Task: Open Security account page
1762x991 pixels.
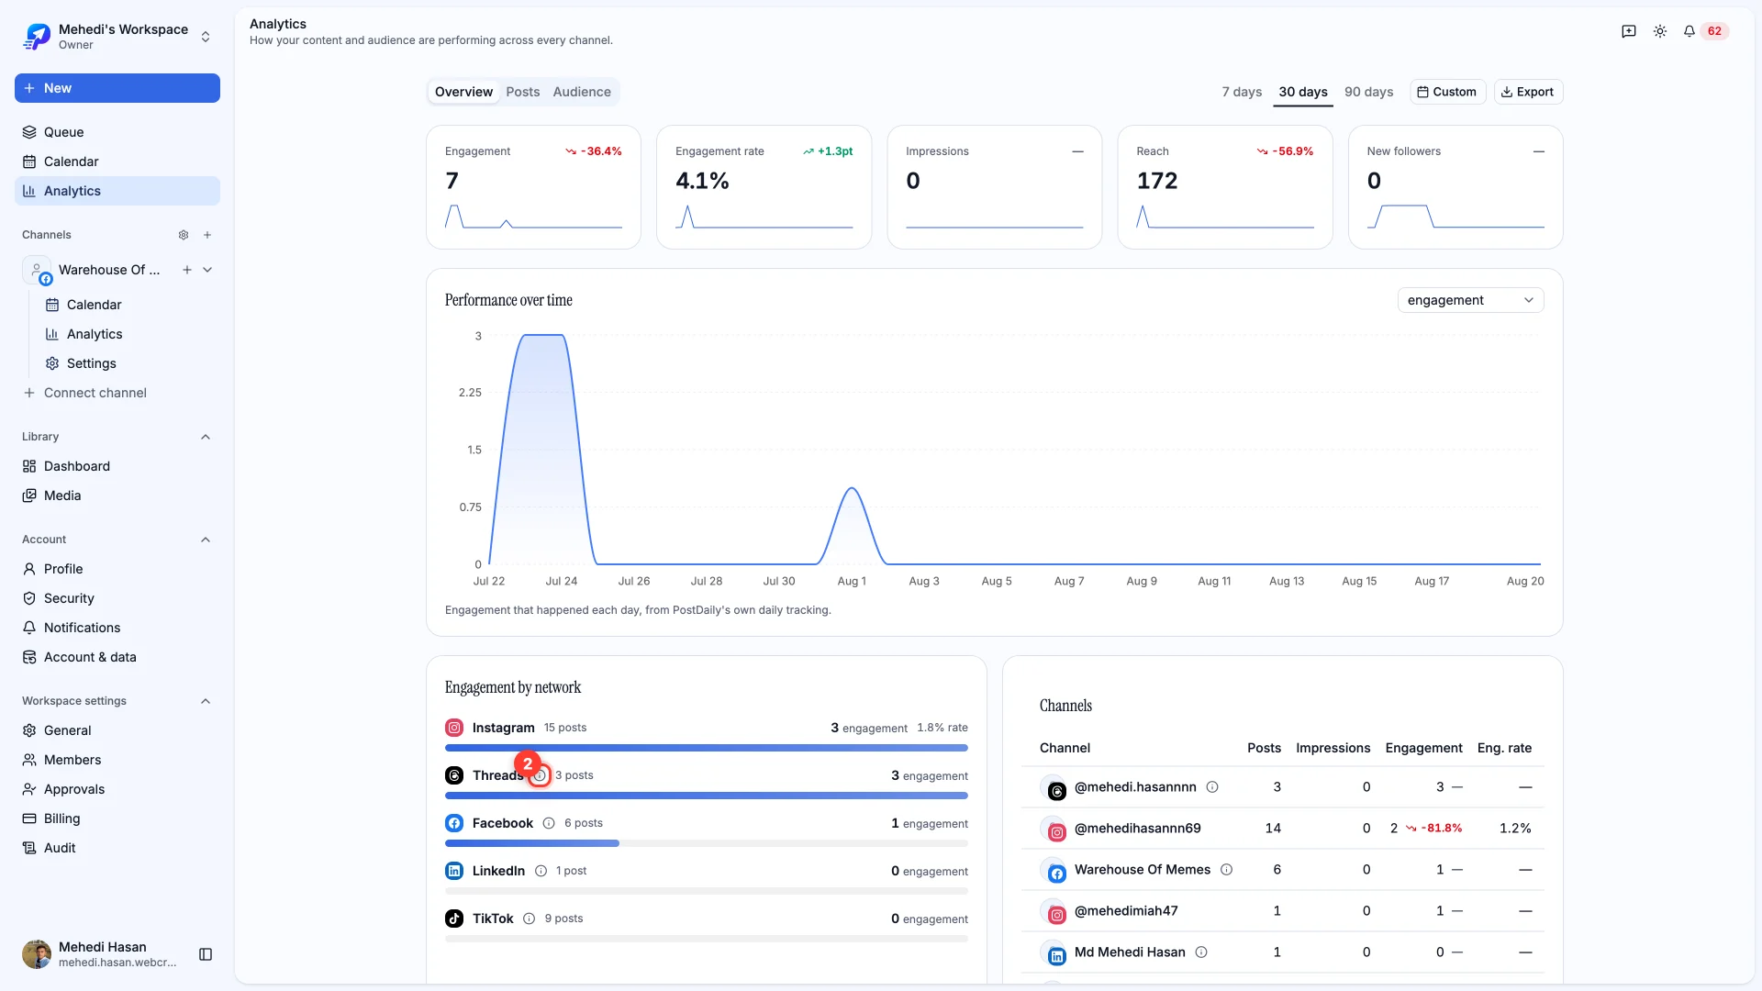Action: pyautogui.click(x=117, y=598)
